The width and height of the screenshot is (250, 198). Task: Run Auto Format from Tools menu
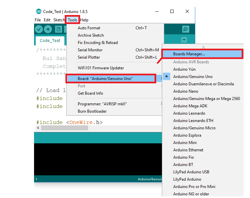coord(114,28)
